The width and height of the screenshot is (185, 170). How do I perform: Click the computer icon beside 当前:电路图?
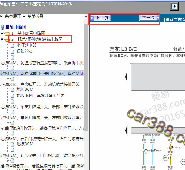(x=2, y=27)
